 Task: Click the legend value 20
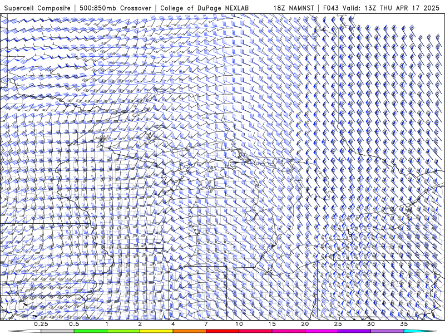[305, 324]
